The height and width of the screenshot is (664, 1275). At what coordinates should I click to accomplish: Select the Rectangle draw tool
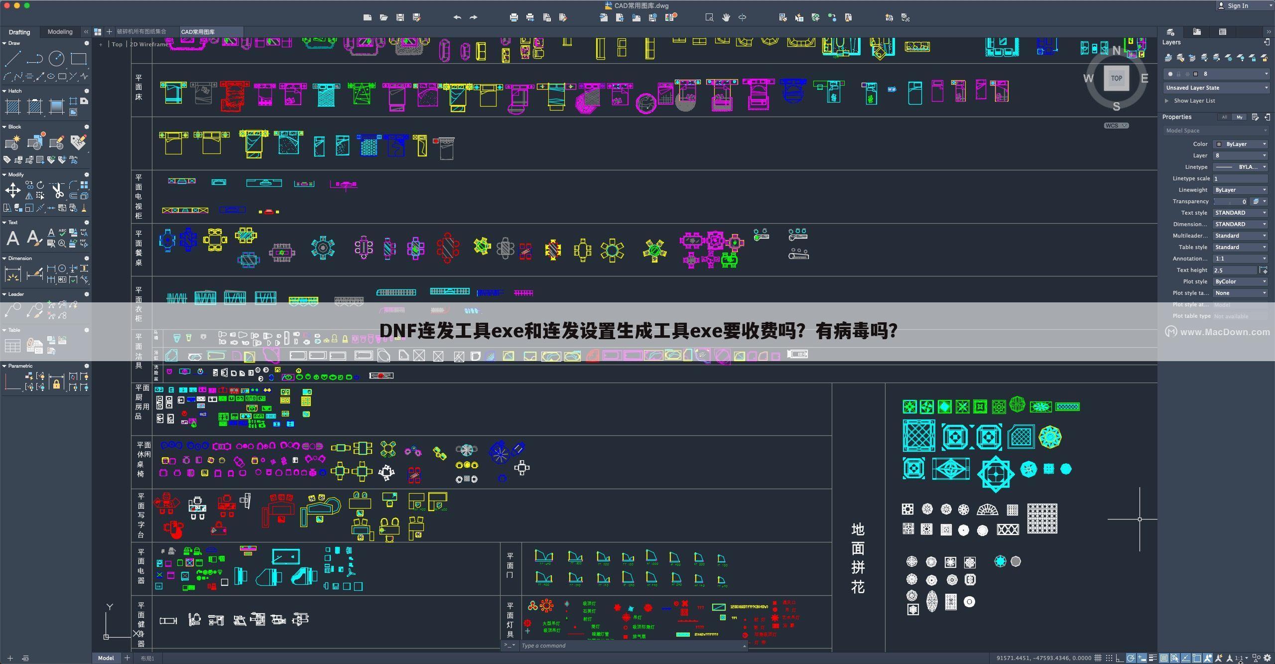pos(78,59)
